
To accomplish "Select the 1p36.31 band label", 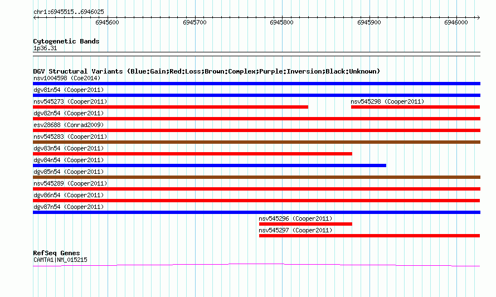I will (45, 48).
